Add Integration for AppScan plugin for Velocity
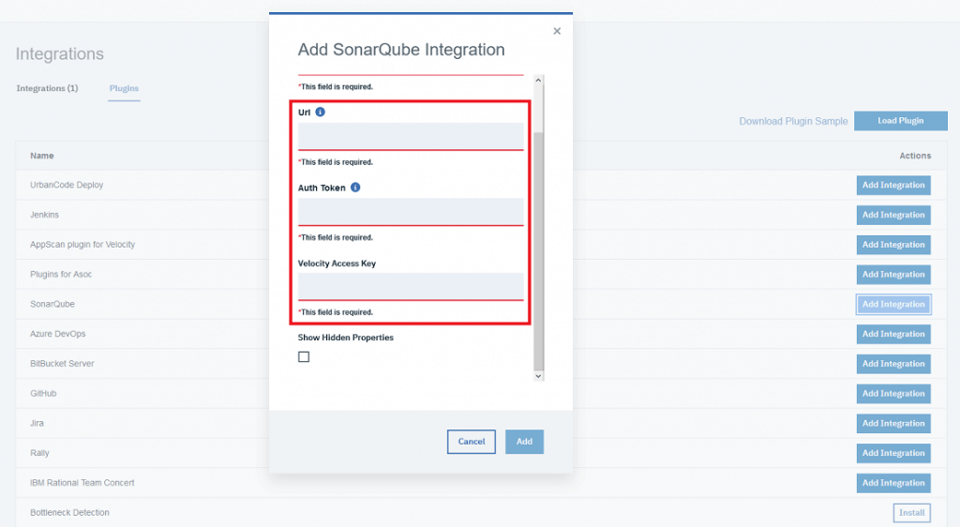960x527 pixels. (893, 244)
